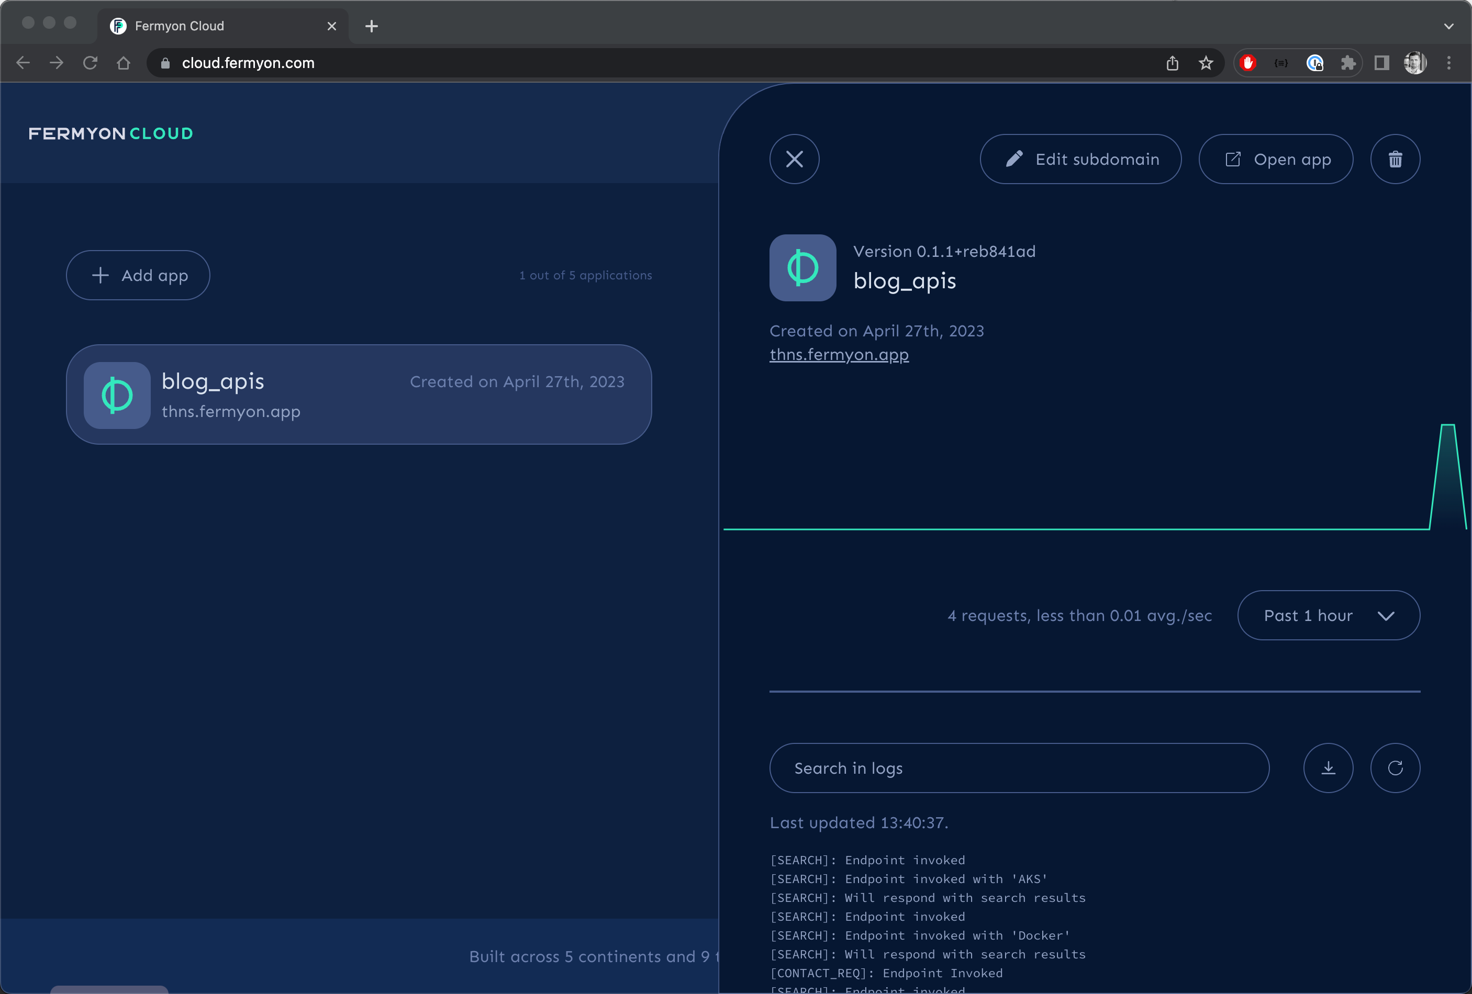1472x994 pixels.
Task: Expand tab search chevron
Action: click(1448, 26)
